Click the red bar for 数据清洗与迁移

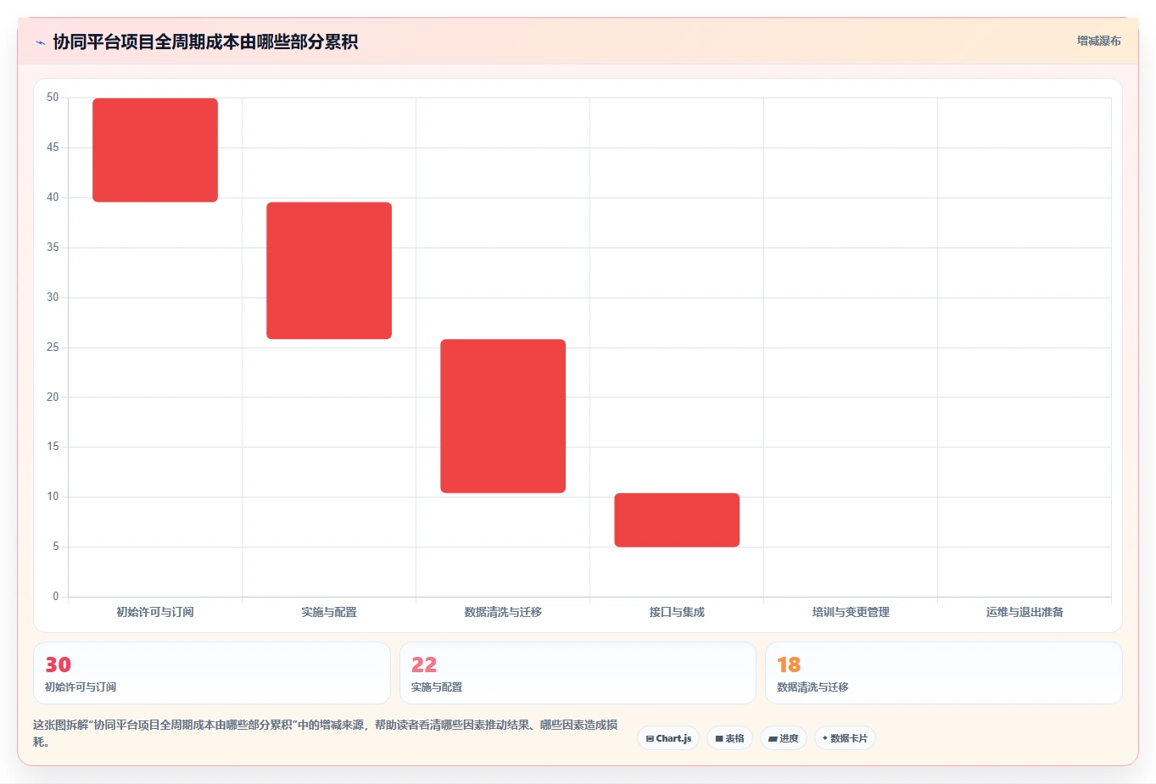tap(503, 416)
